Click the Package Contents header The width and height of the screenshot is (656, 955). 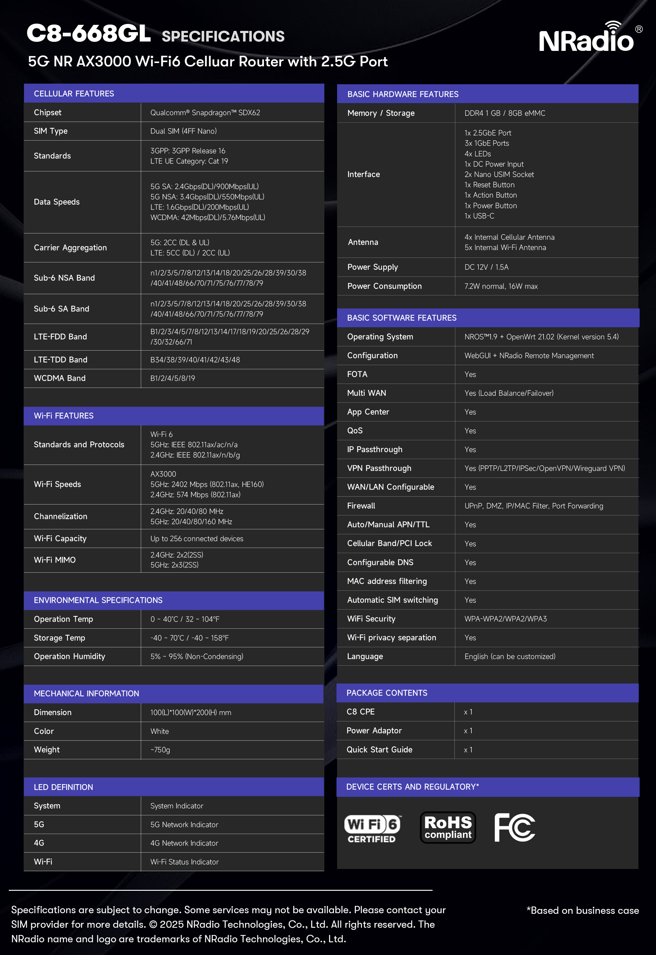[387, 693]
